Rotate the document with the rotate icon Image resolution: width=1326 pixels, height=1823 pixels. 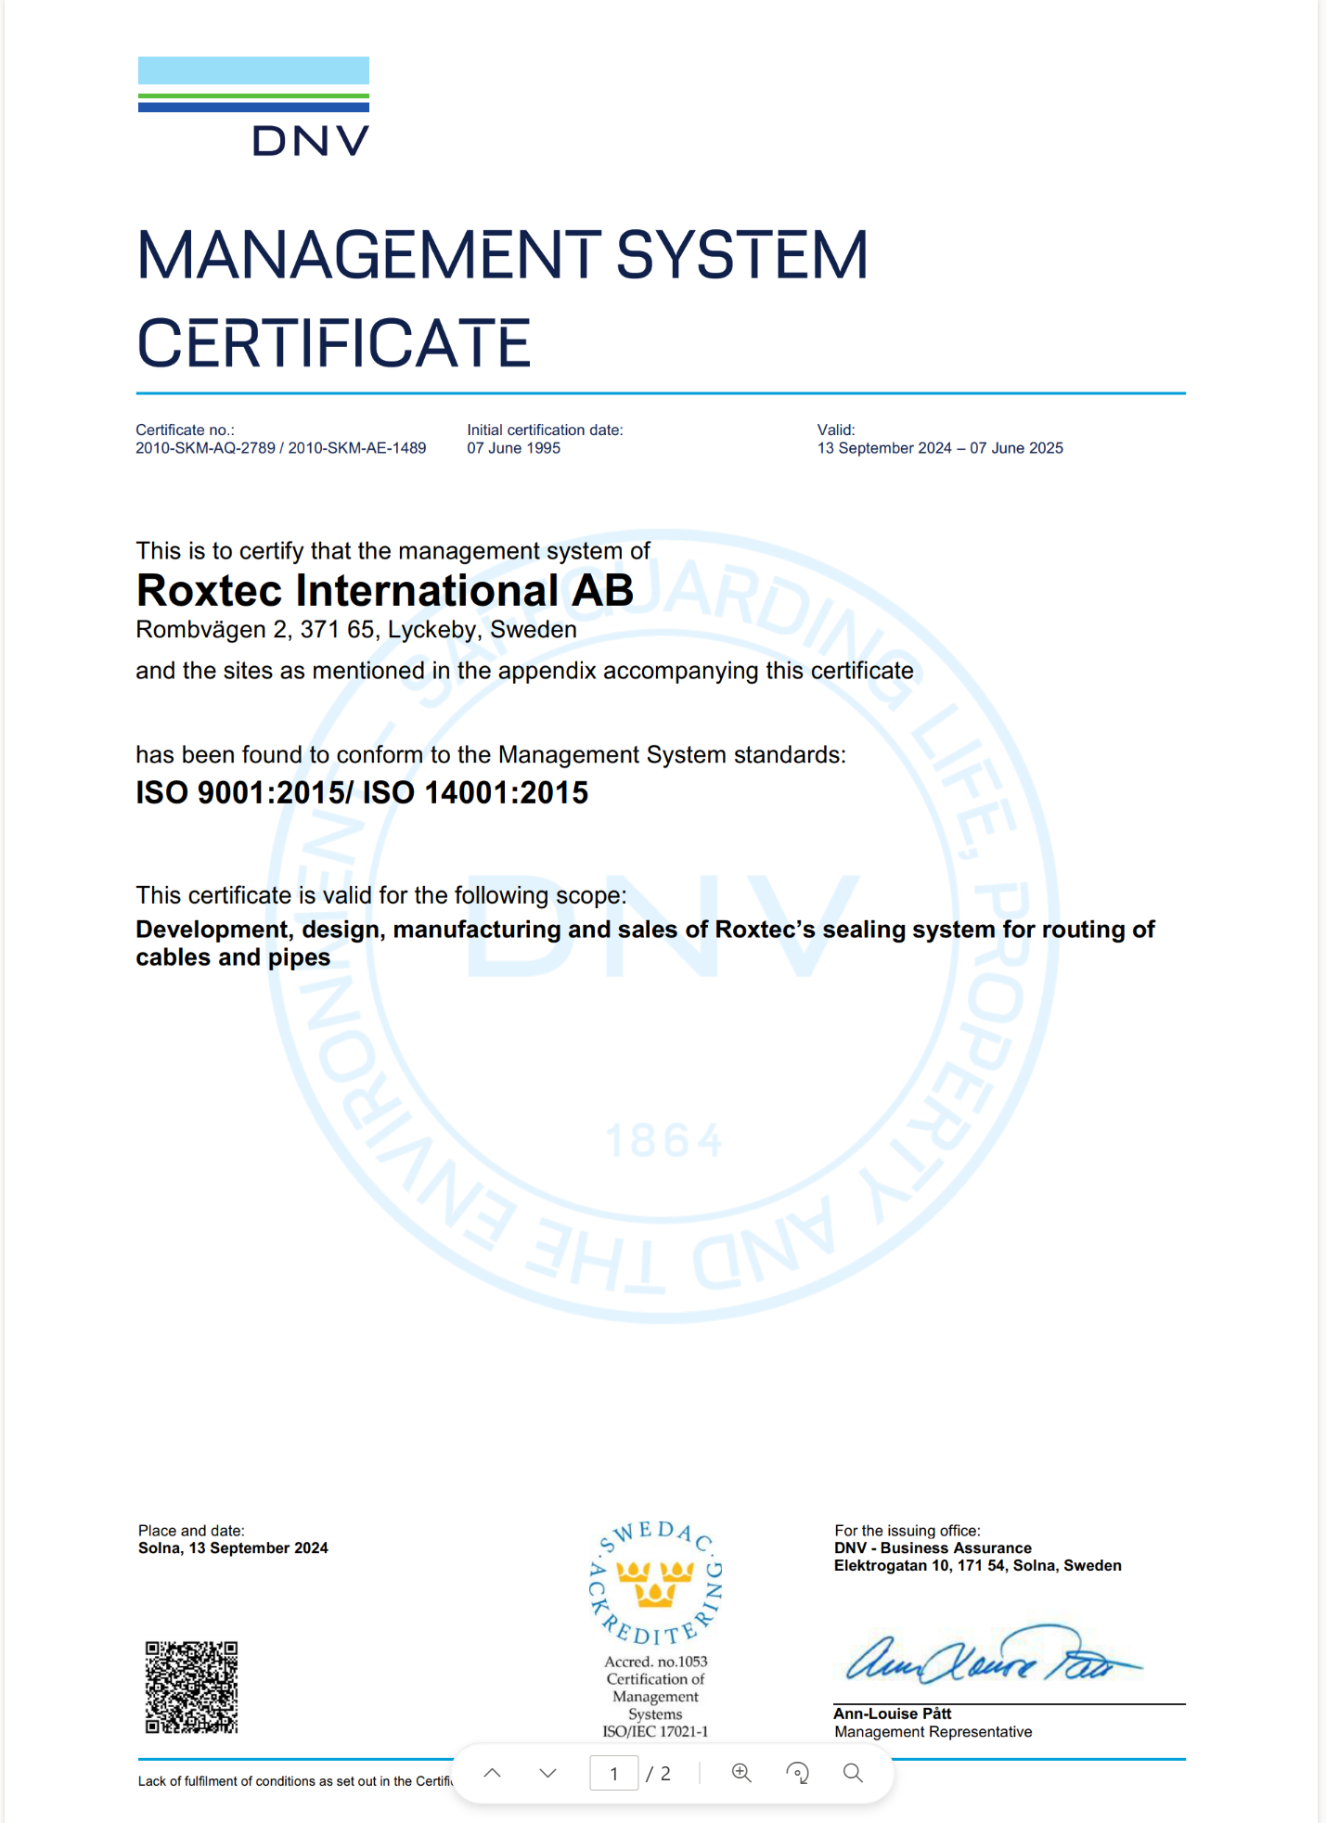click(797, 1773)
